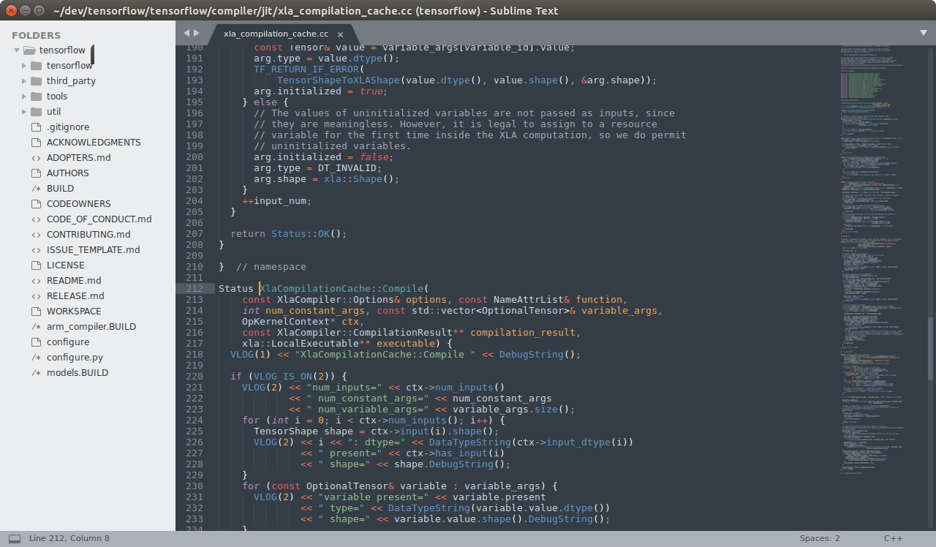The width and height of the screenshot is (936, 547).
Task: Collapse the tensorflow root folder
Action: (16, 50)
